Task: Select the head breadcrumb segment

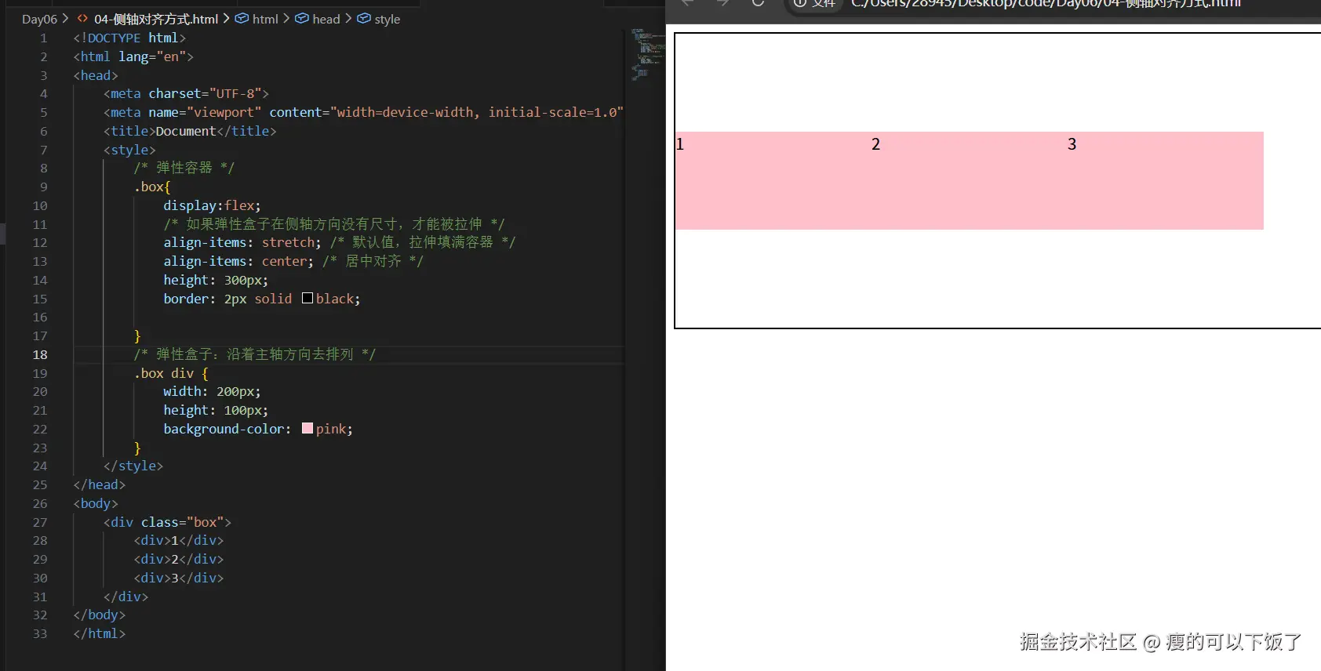Action: click(326, 19)
